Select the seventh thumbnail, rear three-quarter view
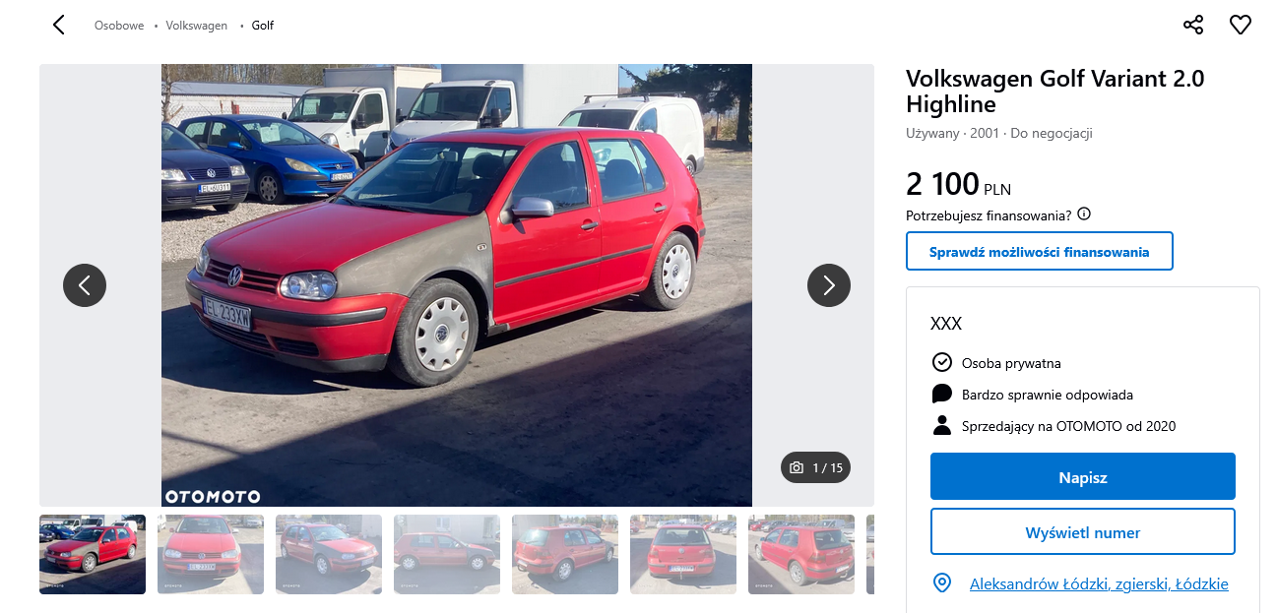 tap(801, 554)
